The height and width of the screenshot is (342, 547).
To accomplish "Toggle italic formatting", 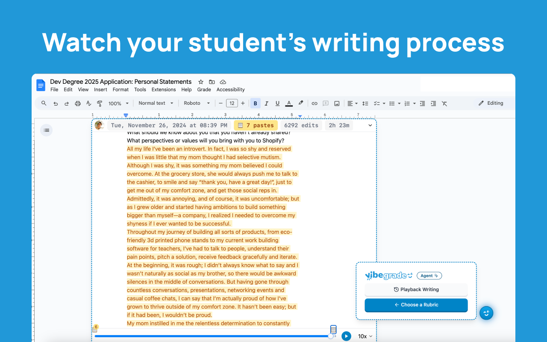I will pyautogui.click(x=266, y=103).
